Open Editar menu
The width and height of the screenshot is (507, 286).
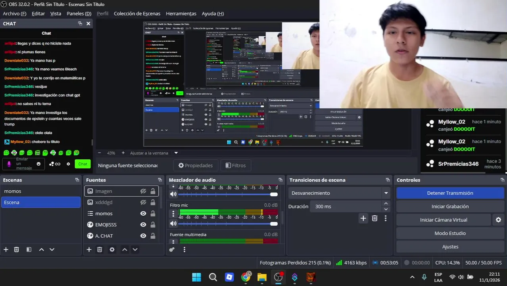(x=38, y=14)
